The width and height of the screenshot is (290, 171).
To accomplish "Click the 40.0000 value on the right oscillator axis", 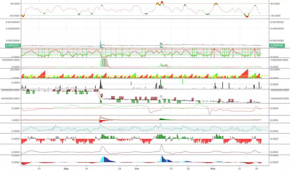I will pos(275,3).
